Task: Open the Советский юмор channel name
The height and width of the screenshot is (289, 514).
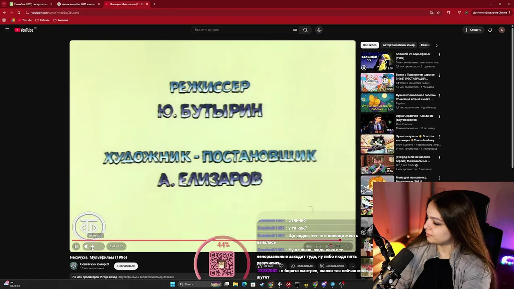Action: [x=93, y=264]
